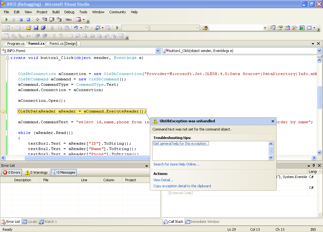Open the Community menu
The image size is (323, 232).
[117, 12]
